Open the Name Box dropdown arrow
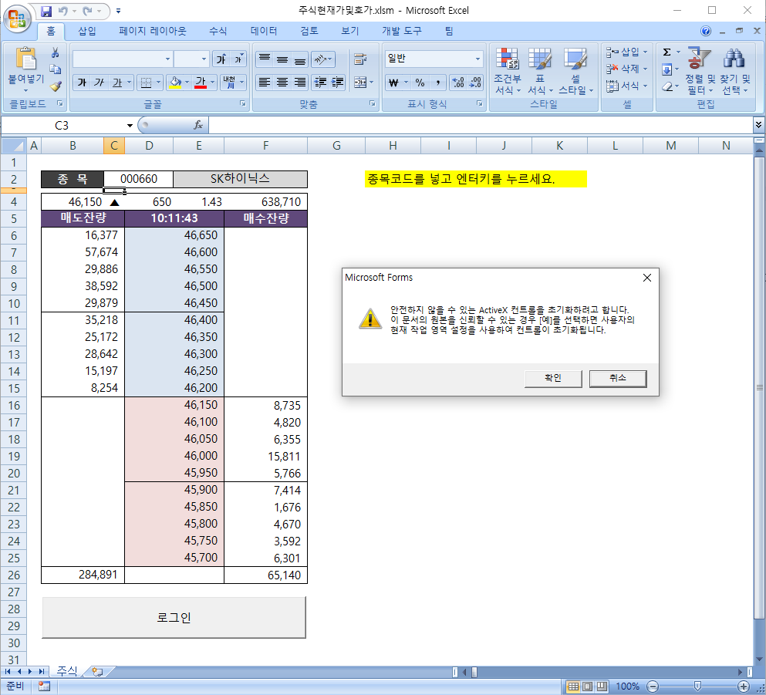Screen dimensions: 766x695 130,126
